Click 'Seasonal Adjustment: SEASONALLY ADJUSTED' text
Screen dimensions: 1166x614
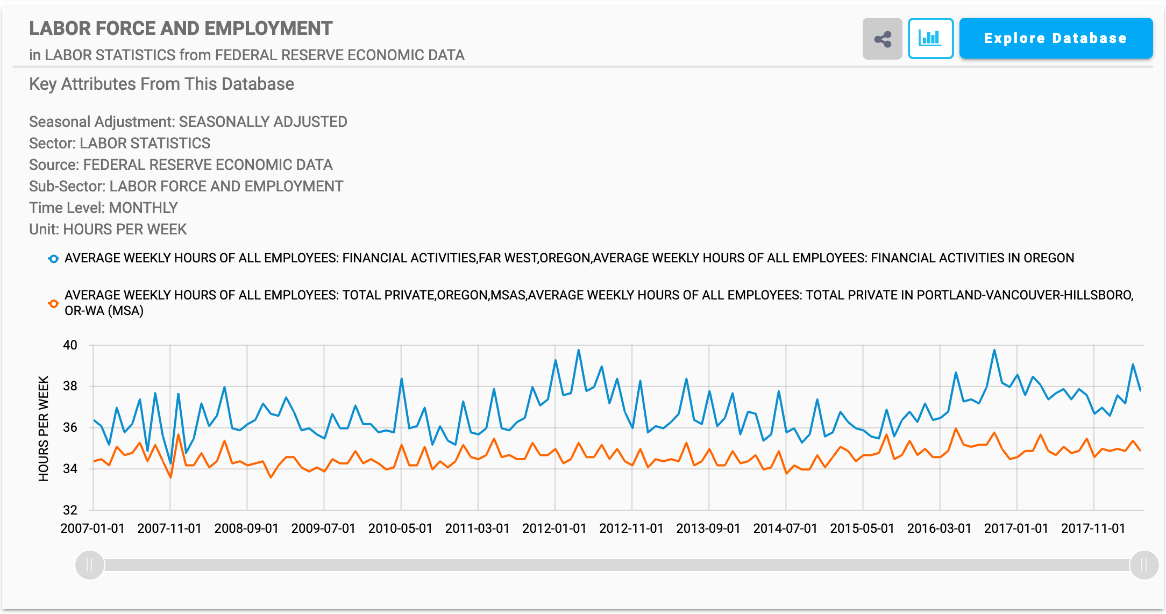point(188,122)
